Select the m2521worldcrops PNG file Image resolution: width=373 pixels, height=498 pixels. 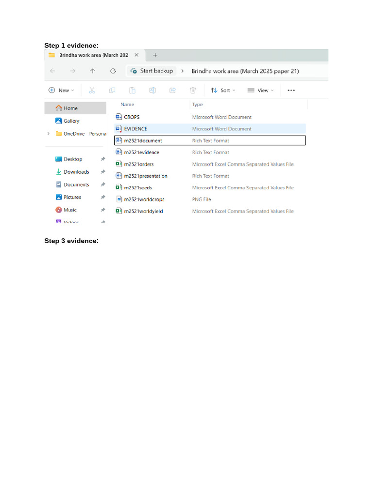[210, 199]
